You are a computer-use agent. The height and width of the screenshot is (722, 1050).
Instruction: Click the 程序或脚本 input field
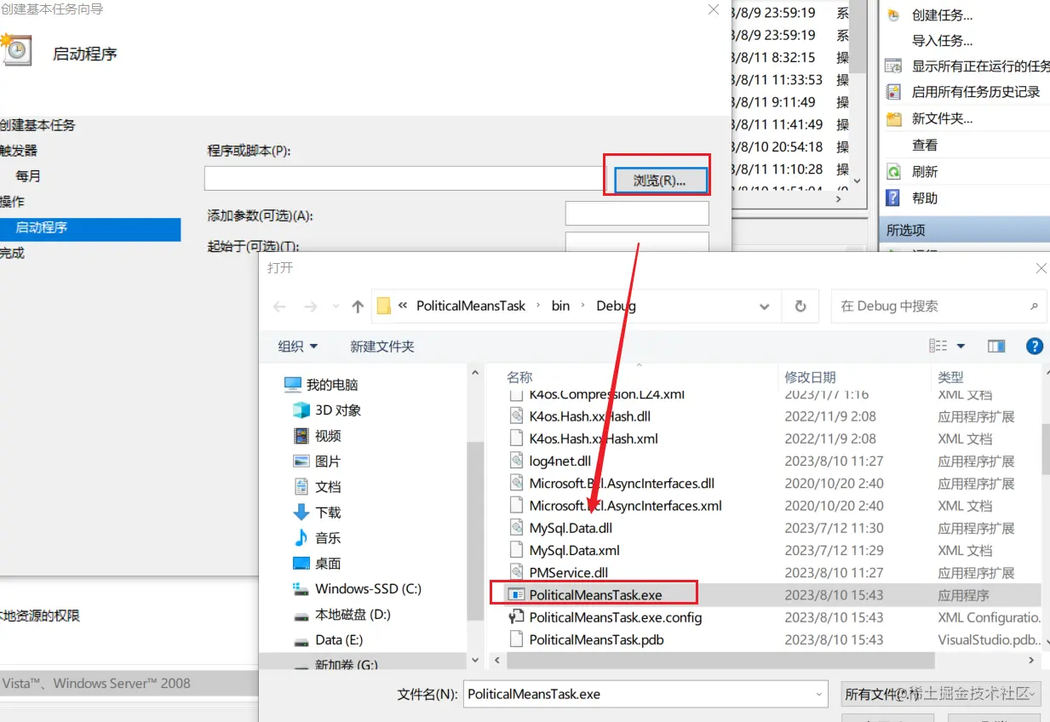(404, 178)
